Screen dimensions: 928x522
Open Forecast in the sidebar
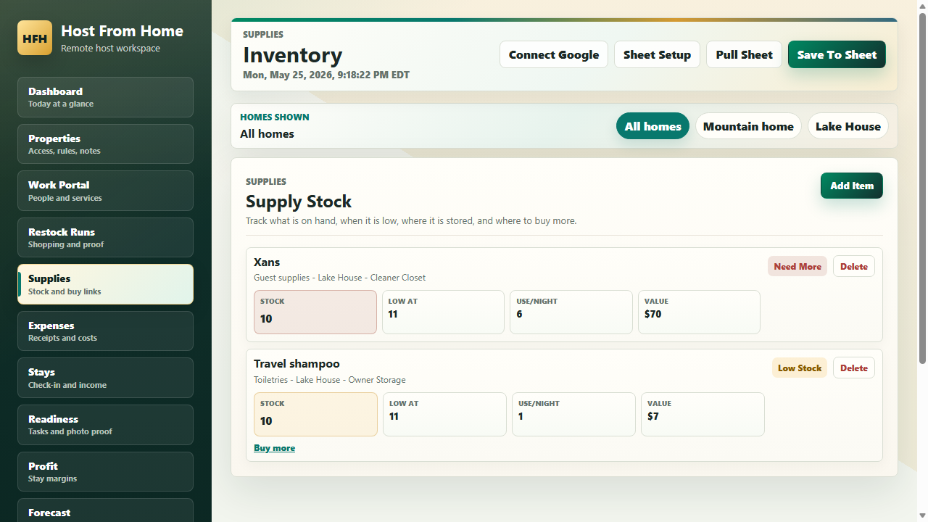[105, 510]
